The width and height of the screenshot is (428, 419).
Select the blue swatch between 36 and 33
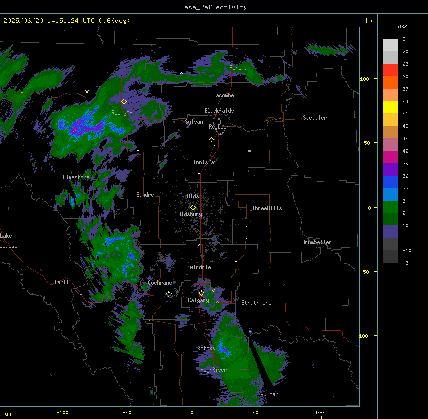390,182
